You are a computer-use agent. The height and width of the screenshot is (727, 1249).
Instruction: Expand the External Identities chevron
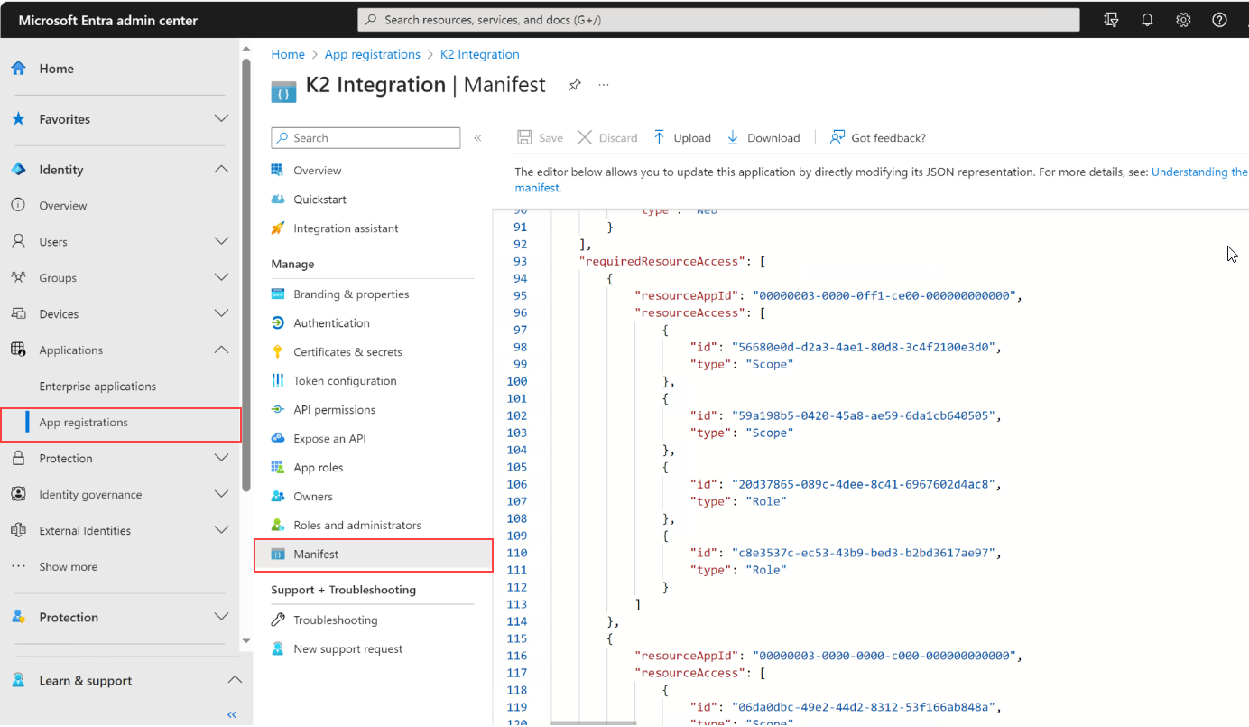click(x=221, y=531)
